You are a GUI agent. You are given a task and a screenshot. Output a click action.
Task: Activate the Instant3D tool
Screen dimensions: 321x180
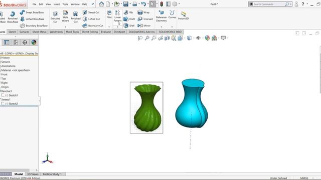pyautogui.click(x=183, y=15)
